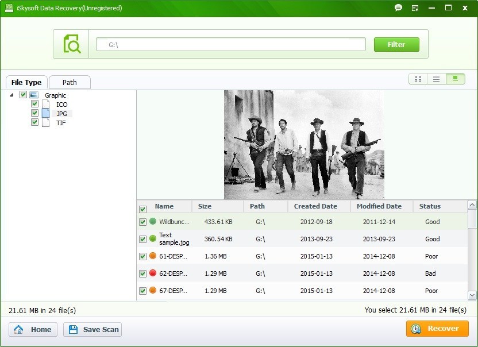
Task: Click the Recover button
Action: point(437,329)
